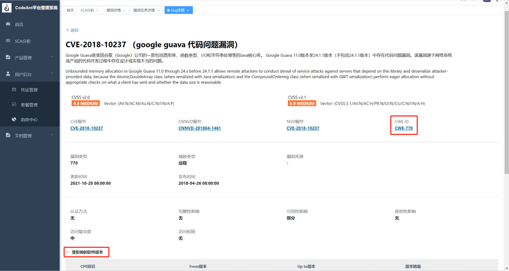The height and width of the screenshot is (271, 509).
Task: Click the 发布时间 value 2018-04-26 08:00:00
Action: pos(199,183)
